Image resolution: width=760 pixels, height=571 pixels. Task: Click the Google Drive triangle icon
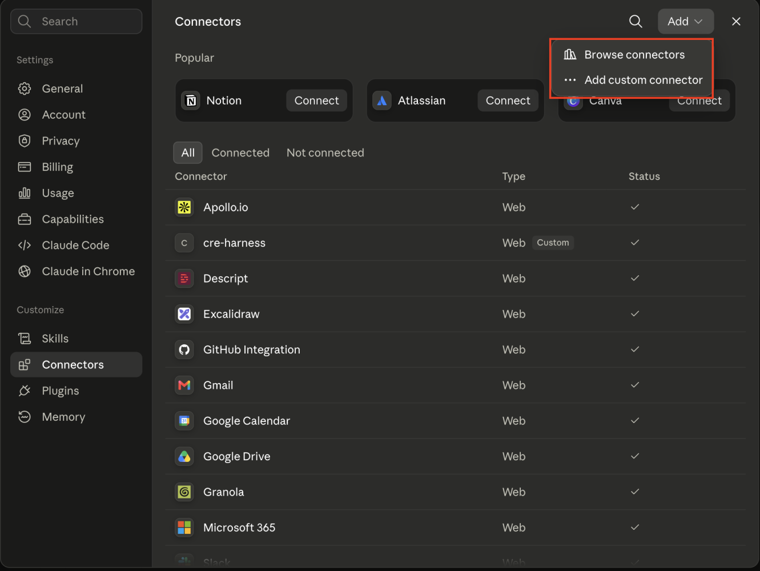coord(184,456)
